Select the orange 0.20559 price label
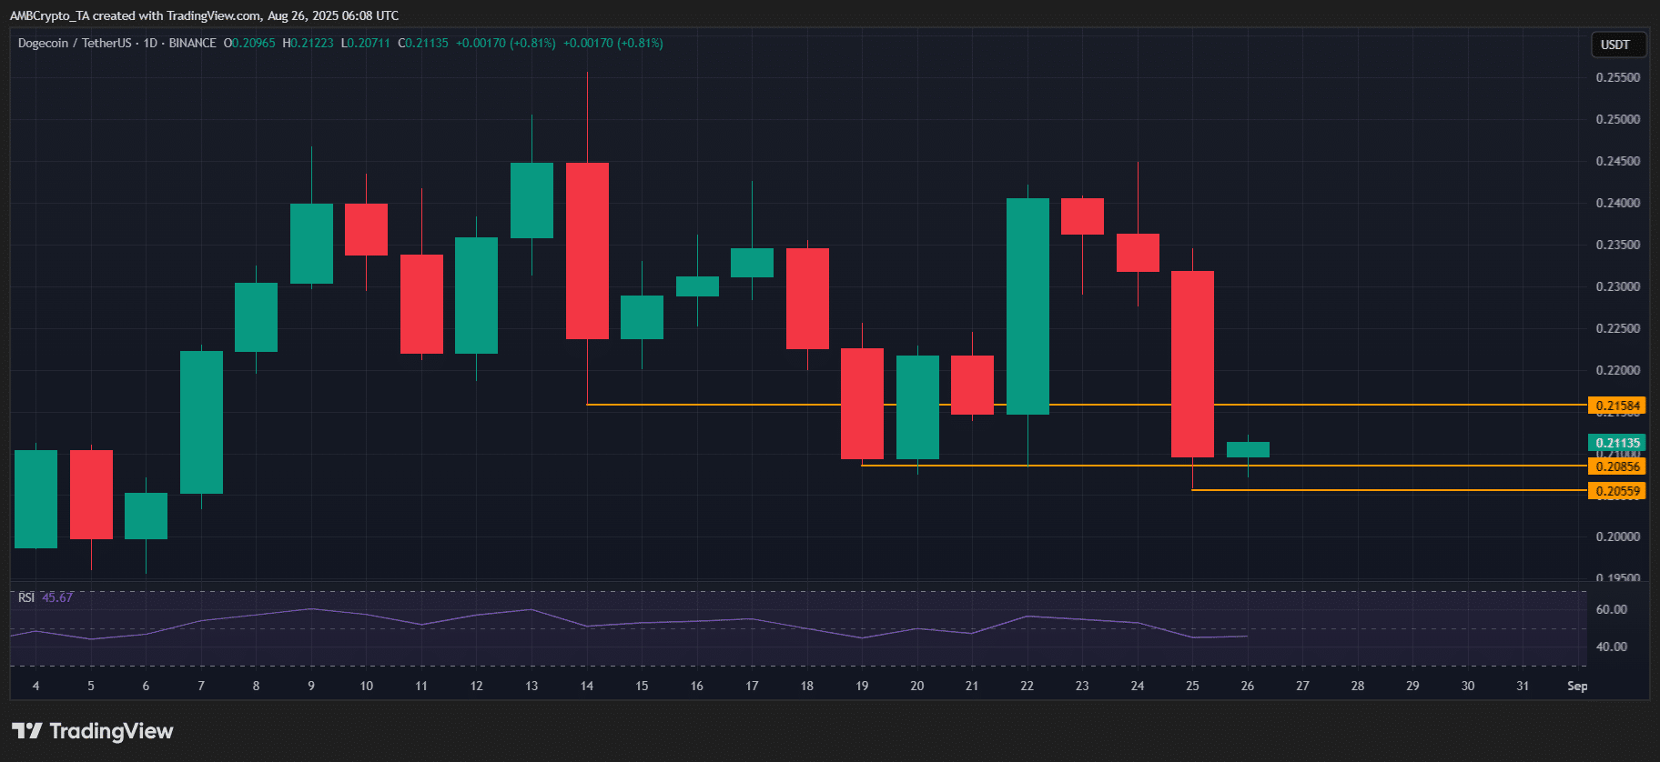The image size is (1660, 762). tap(1617, 491)
